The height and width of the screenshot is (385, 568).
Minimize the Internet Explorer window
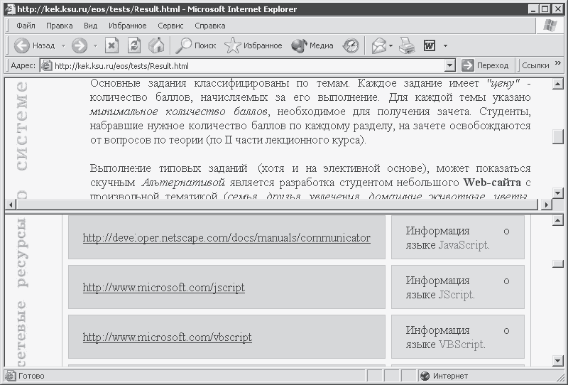pos(534,9)
